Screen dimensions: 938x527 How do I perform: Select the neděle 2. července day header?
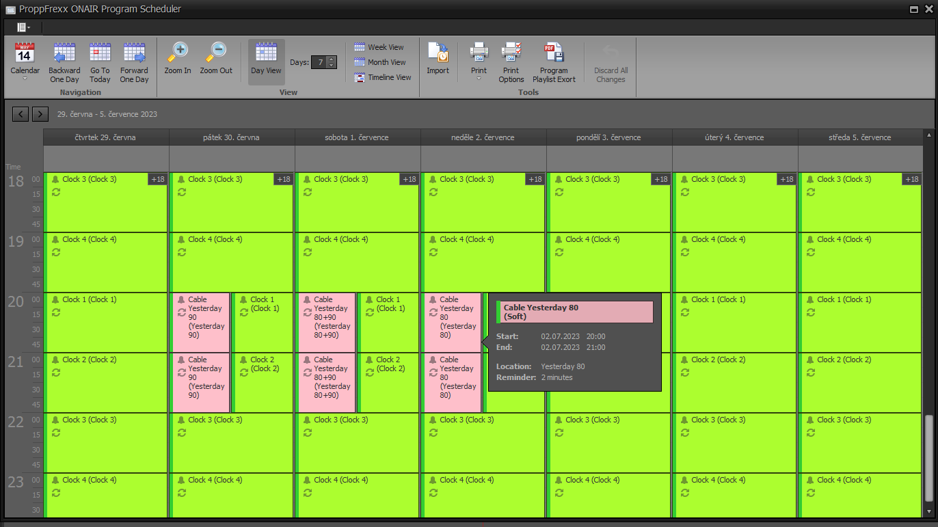click(483, 137)
